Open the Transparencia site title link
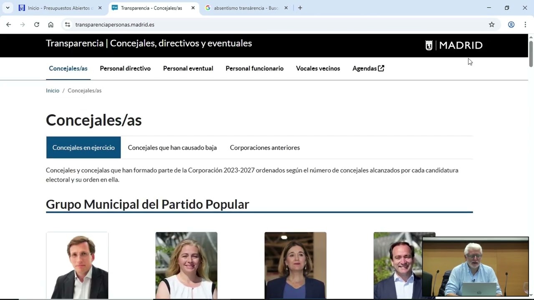 coord(149,43)
